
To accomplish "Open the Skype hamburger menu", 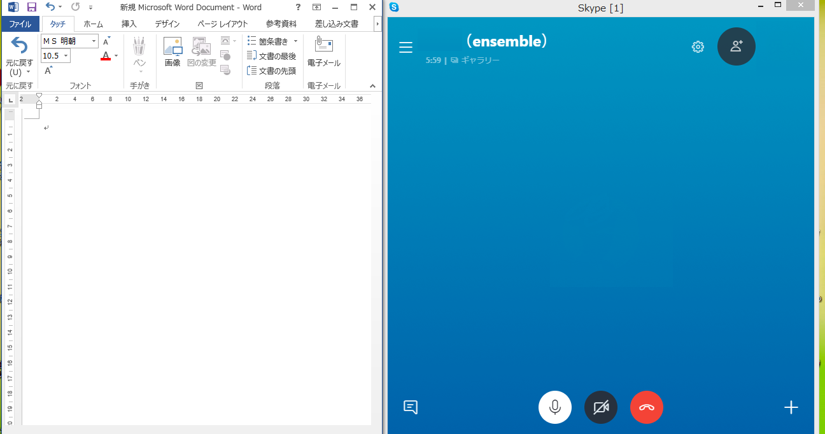I will pyautogui.click(x=405, y=47).
